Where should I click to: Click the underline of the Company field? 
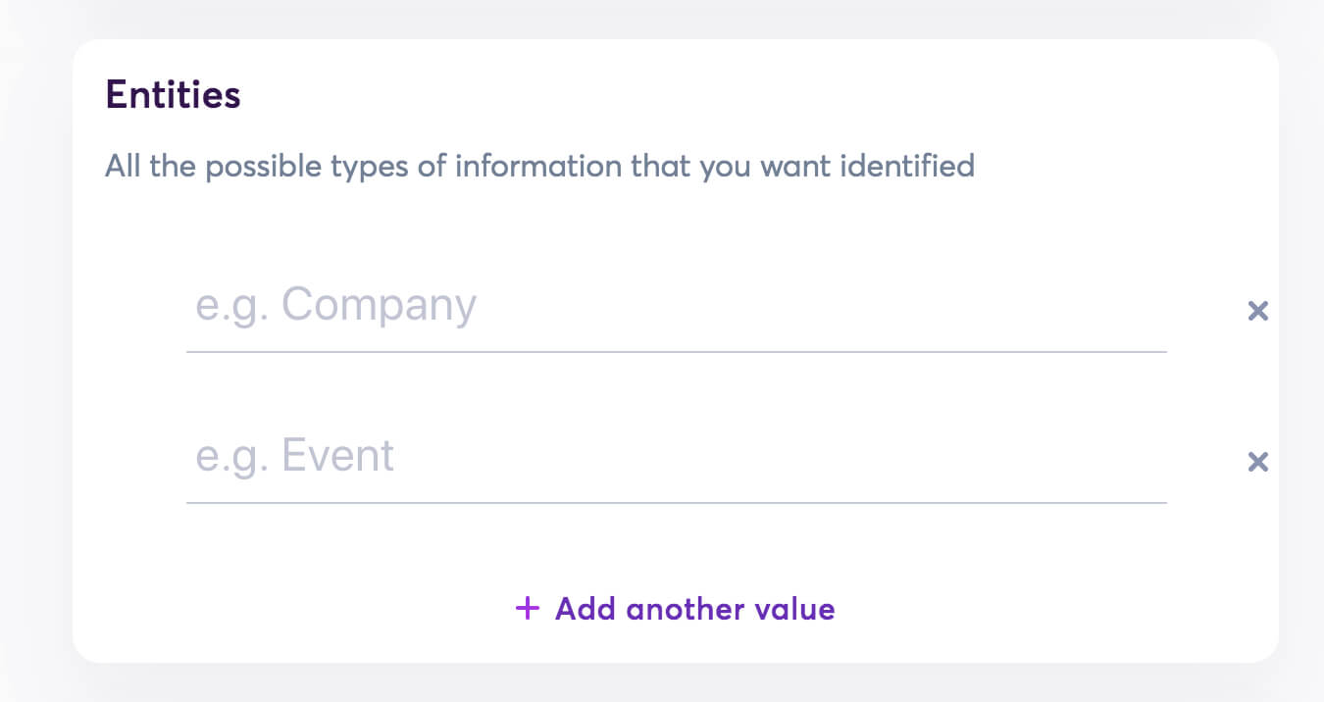[677, 348]
